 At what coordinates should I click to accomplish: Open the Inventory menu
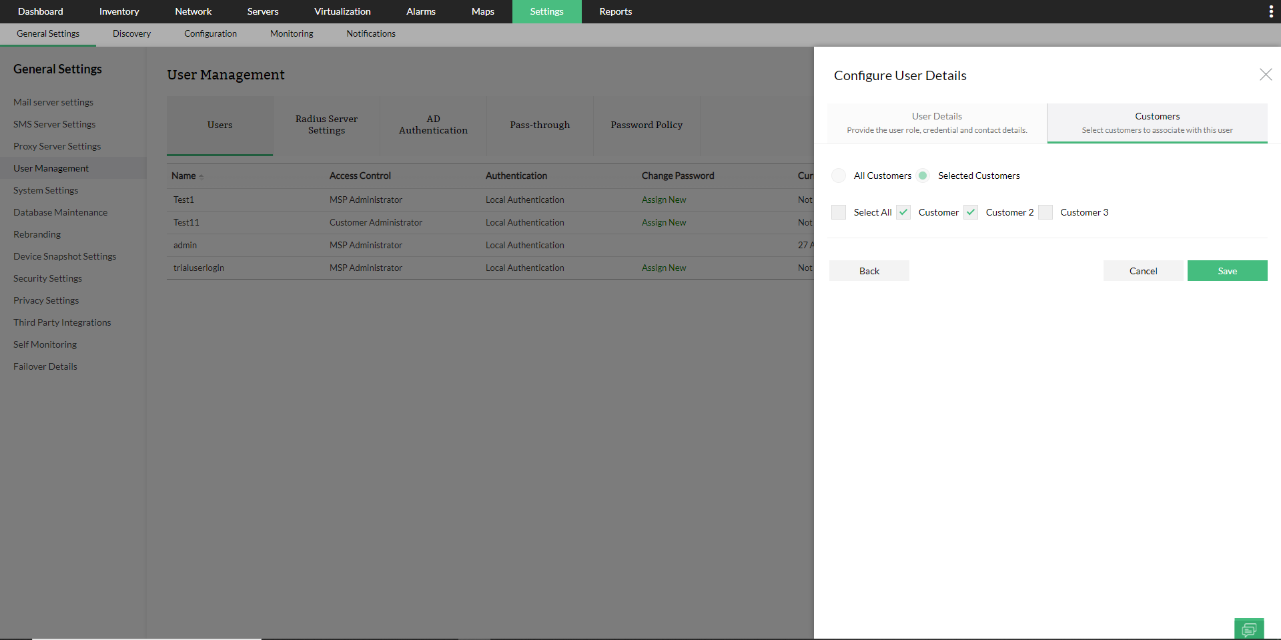(119, 11)
